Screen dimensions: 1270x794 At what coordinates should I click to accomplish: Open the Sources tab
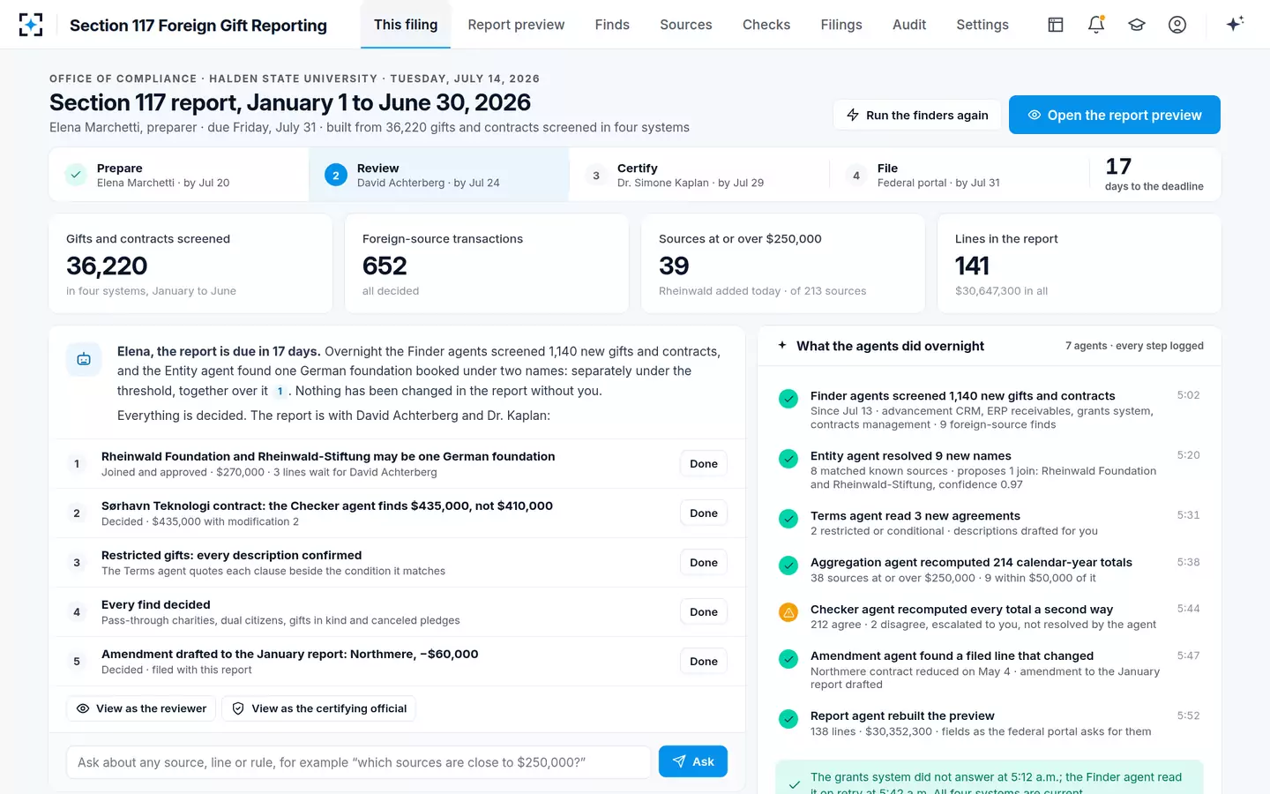(x=686, y=25)
